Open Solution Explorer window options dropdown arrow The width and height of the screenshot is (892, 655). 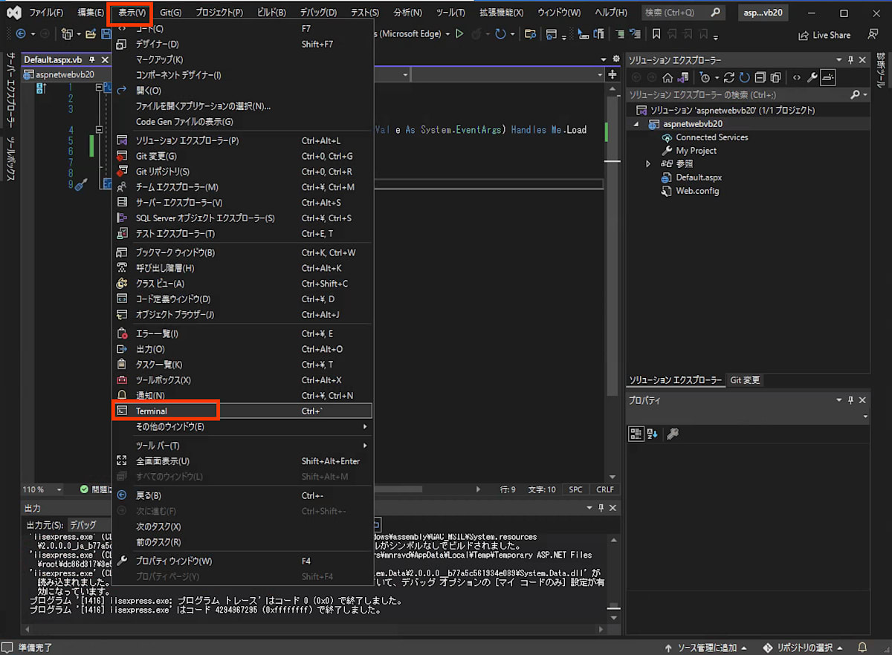(840, 60)
